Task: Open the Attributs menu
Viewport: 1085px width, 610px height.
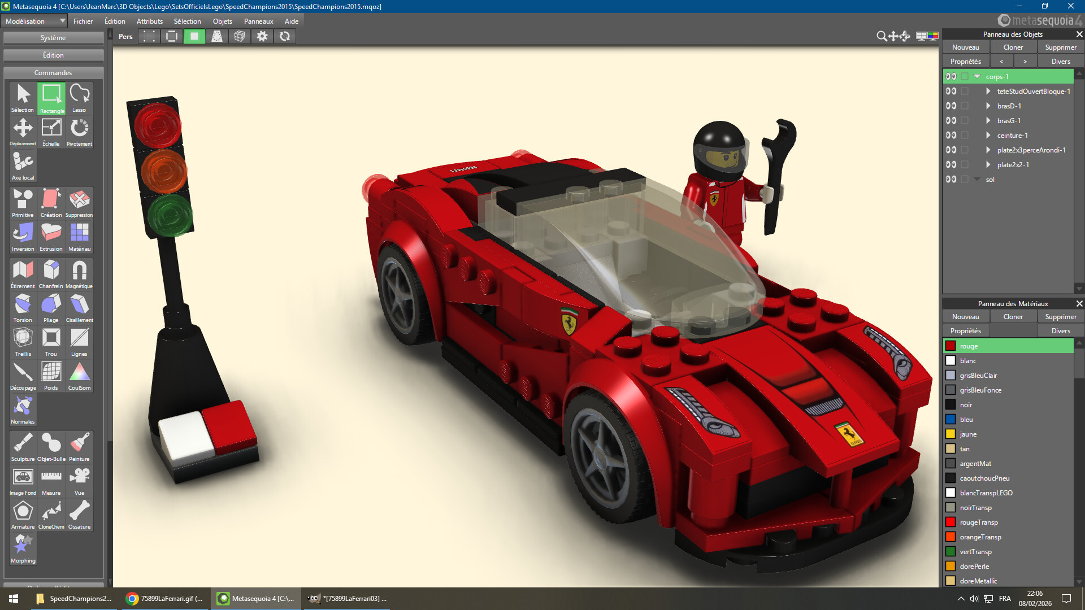Action: (149, 21)
